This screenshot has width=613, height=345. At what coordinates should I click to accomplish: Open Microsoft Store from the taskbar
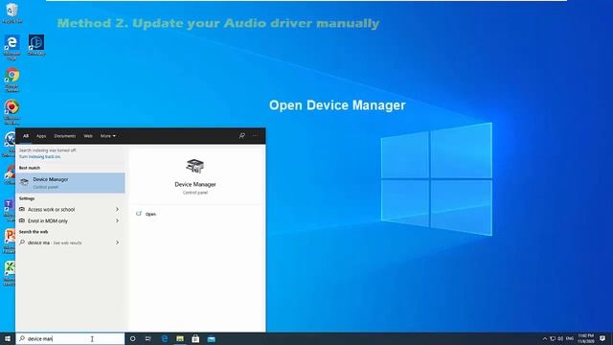[195, 338]
